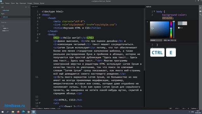Screen dimensions: 202x114
Task: Open the Правка menu
Action: [7, 3]
